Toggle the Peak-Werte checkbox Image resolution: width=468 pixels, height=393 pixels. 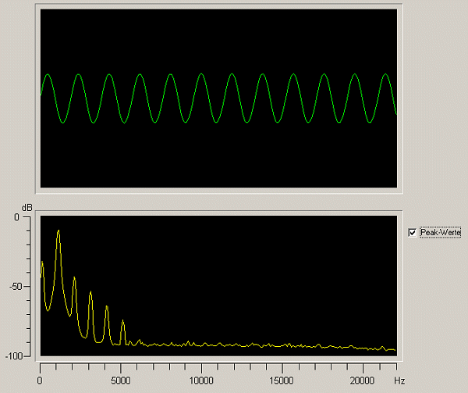pyautogui.click(x=413, y=232)
